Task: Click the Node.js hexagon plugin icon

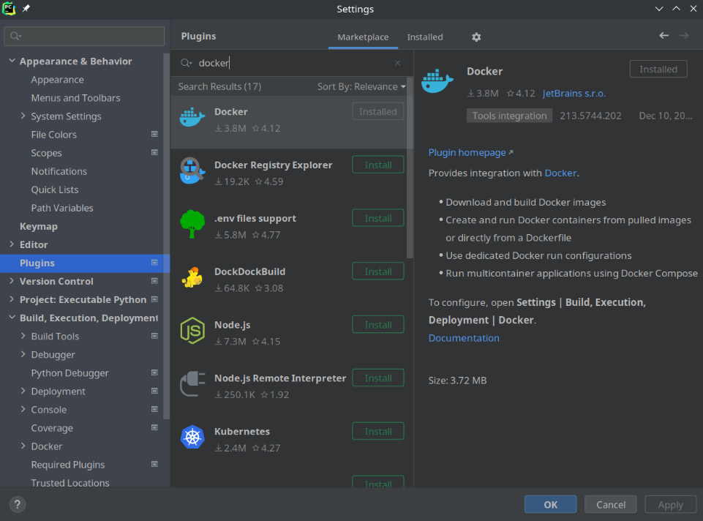Action: pos(192,331)
